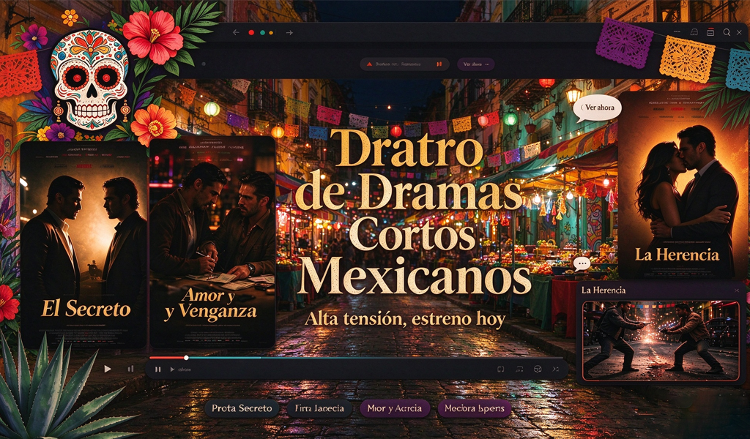Toggle the fullscreen icon in player bar

pos(501,369)
